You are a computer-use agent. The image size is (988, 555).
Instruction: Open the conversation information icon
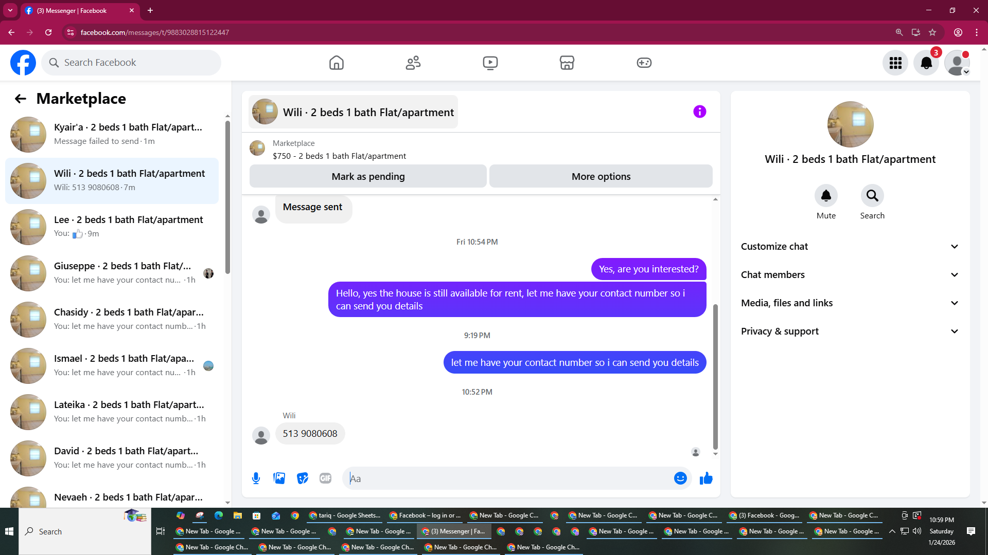click(699, 112)
